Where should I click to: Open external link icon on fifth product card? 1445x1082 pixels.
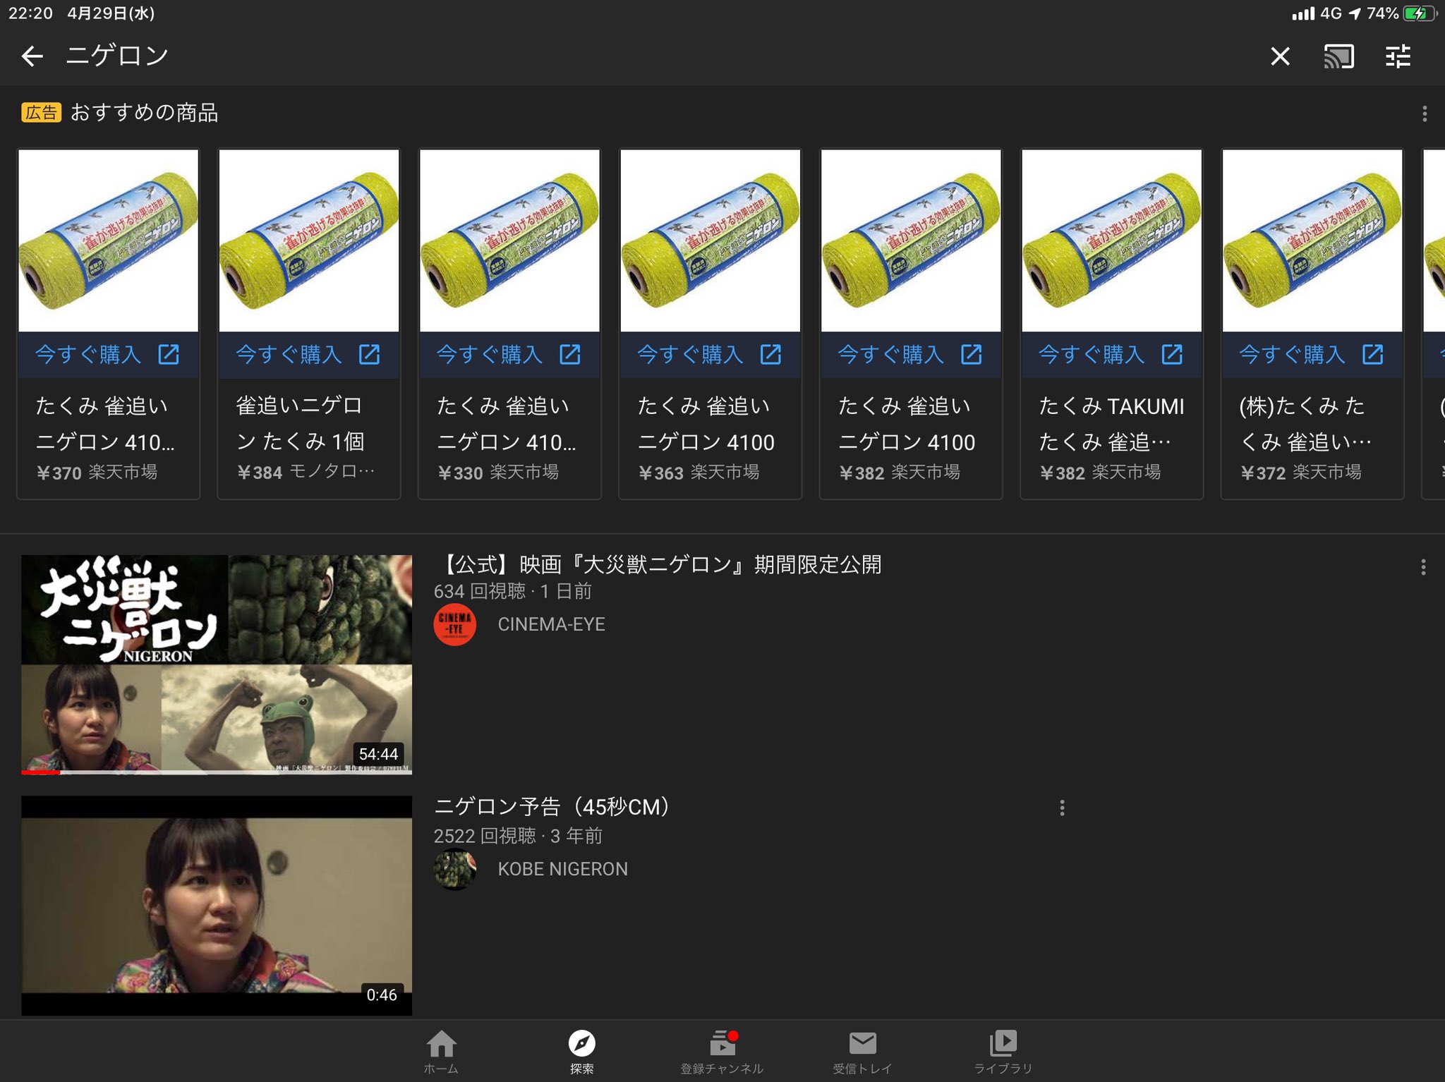point(972,354)
